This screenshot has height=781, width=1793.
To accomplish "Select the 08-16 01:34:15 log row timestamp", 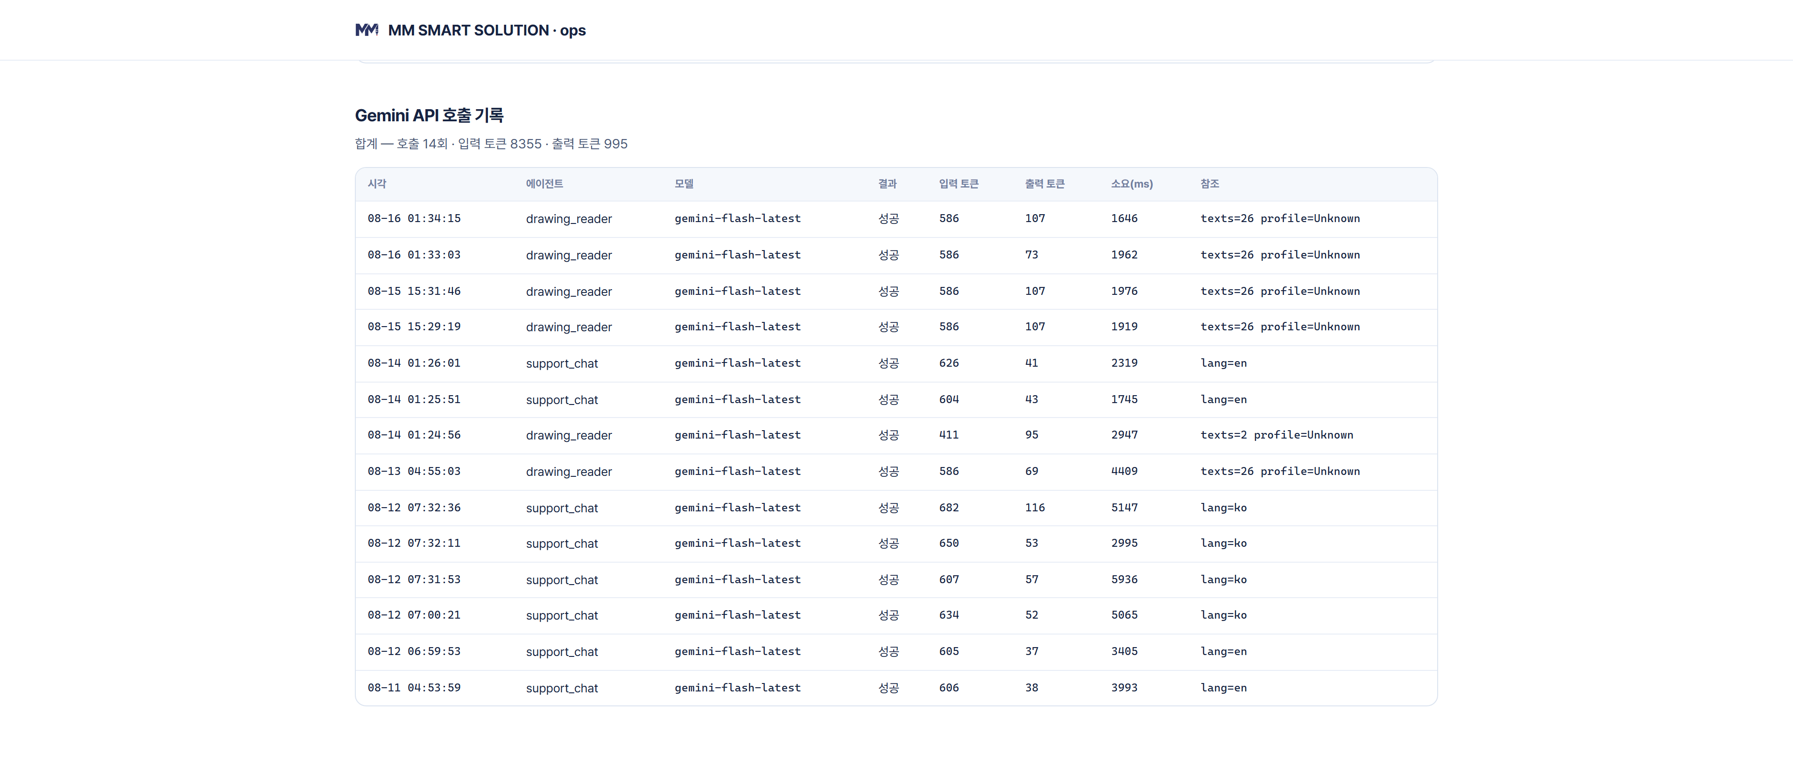I will tap(414, 218).
